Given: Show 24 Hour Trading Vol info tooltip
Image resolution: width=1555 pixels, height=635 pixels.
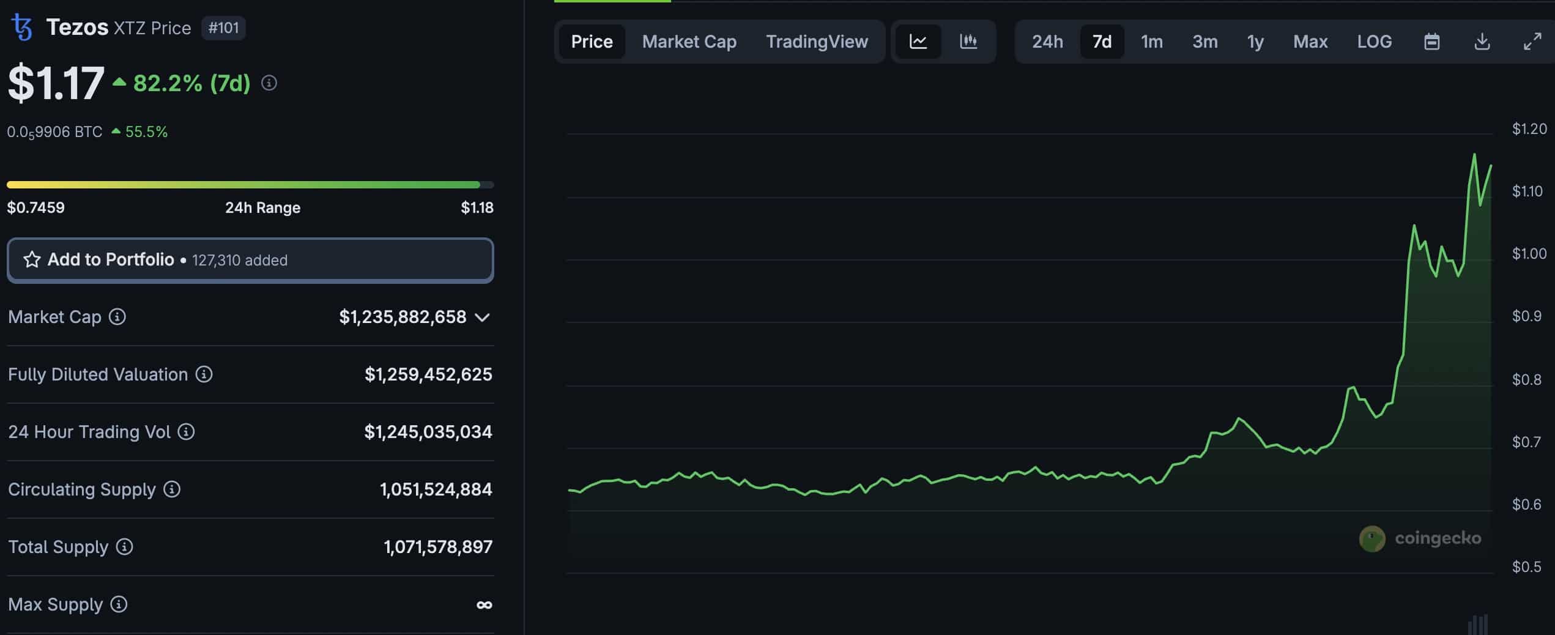Looking at the screenshot, I should coord(186,432).
